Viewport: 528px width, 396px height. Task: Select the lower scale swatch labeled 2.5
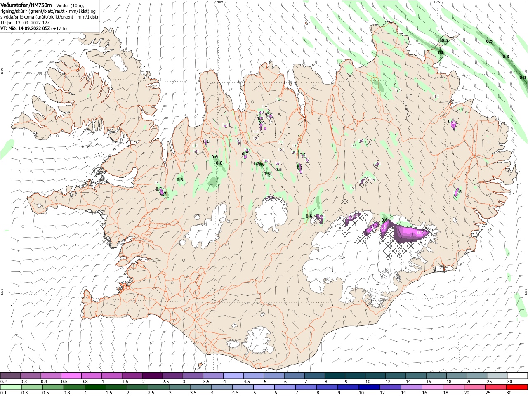tap(158, 387)
